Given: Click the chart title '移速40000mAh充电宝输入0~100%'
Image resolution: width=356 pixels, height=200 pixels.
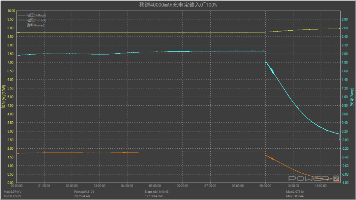Looking at the screenshot, I should click(178, 5).
